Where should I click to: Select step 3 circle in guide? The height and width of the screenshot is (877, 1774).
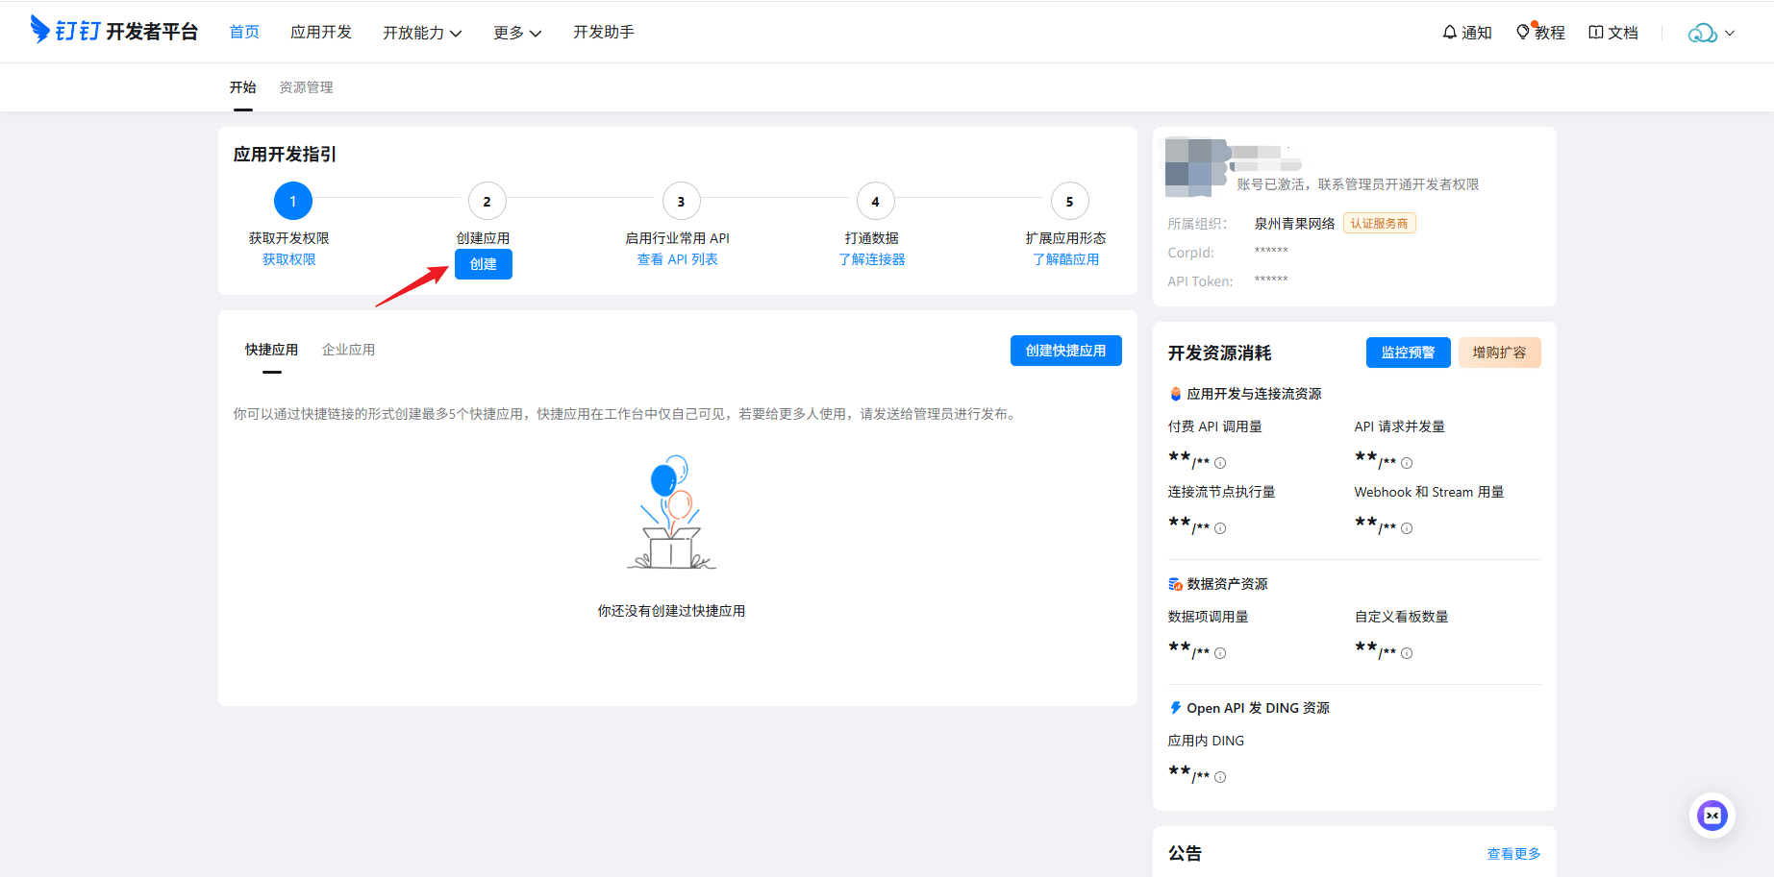point(681,201)
